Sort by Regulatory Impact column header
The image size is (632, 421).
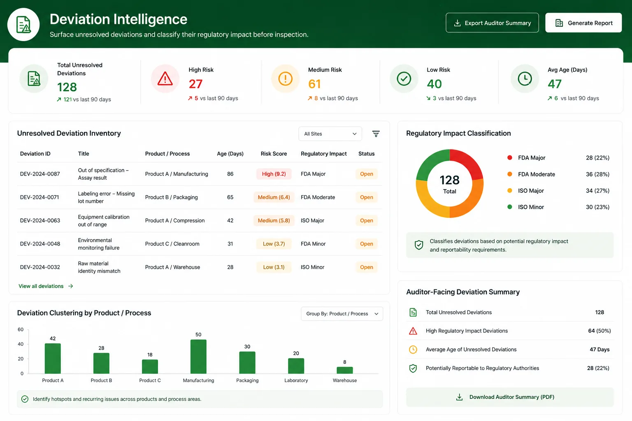coord(324,154)
